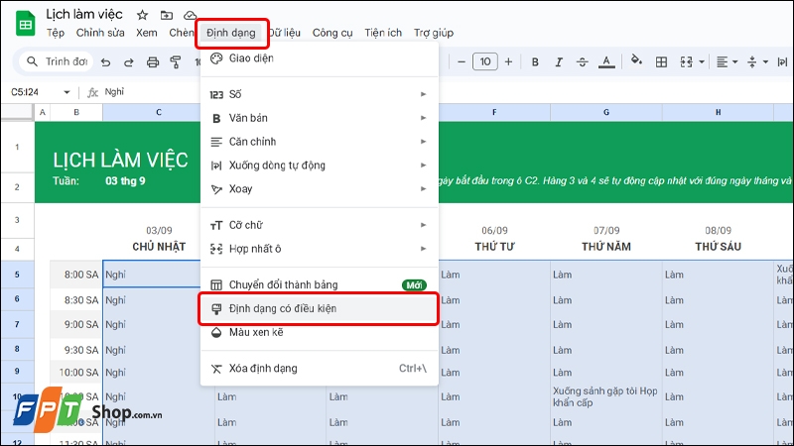The height and width of the screenshot is (446, 794).
Task: Expand merge cells dropdown arrow
Action: [702, 62]
